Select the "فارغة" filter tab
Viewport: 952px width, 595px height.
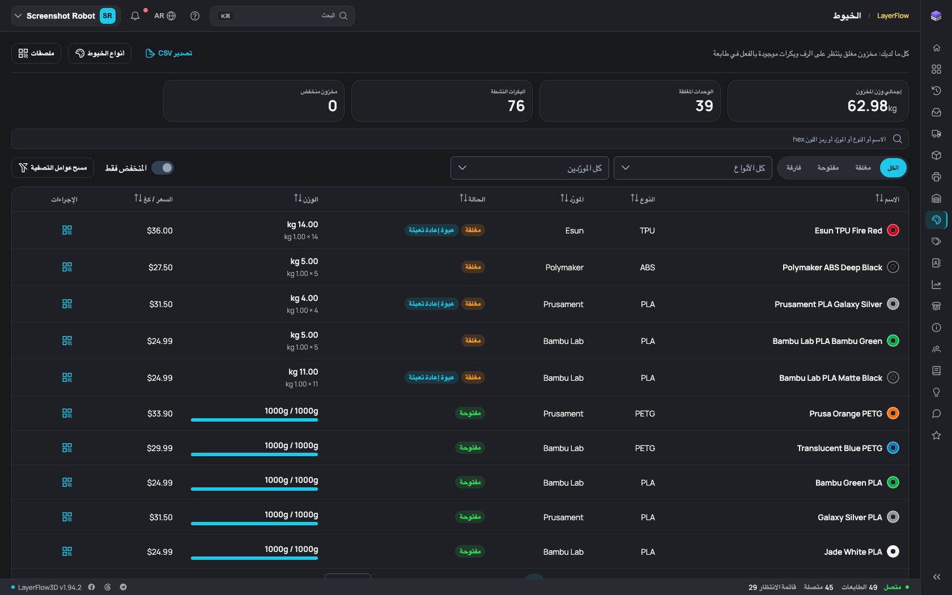tap(793, 168)
